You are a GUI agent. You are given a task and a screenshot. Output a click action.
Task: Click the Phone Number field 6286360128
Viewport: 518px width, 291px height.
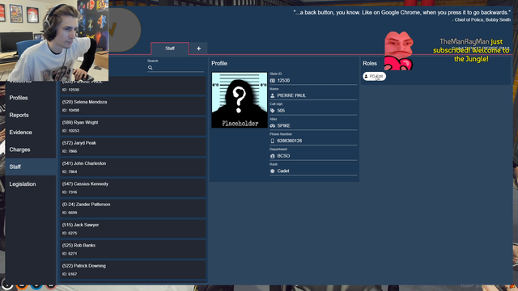313,141
